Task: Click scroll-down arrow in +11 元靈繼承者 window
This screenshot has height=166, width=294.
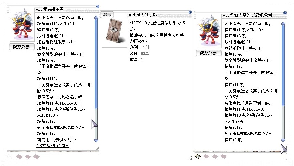Action: (96, 141)
